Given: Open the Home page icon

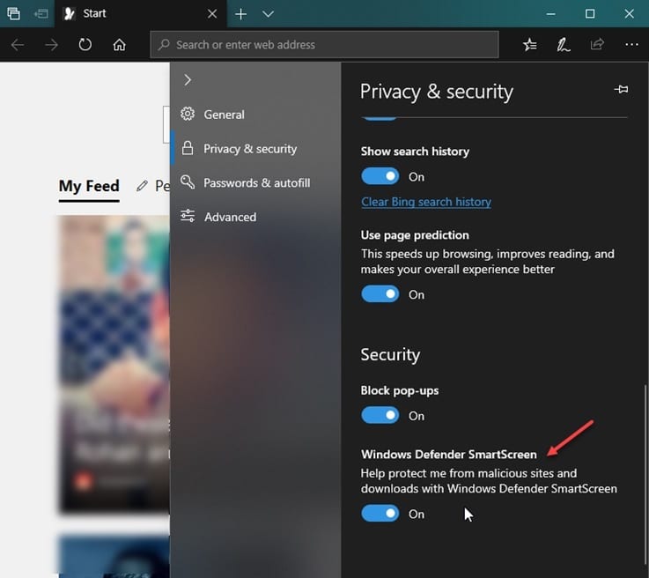Looking at the screenshot, I should pyautogui.click(x=119, y=44).
